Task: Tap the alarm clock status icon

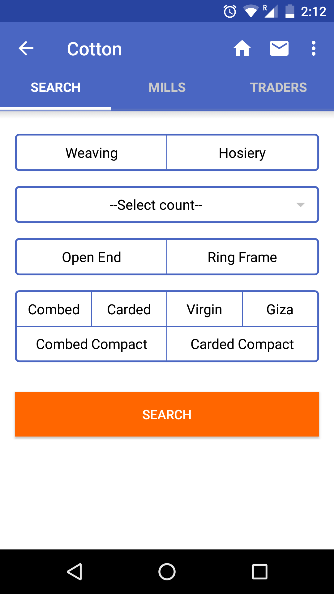Action: [230, 12]
